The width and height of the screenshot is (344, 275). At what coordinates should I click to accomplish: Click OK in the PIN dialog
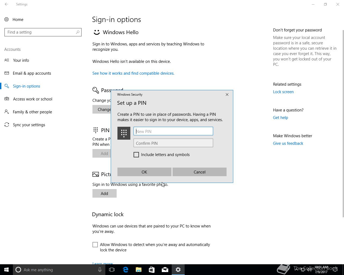[144, 172]
